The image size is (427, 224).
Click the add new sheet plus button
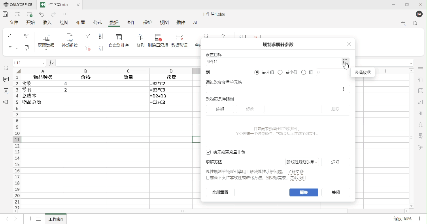tap(30, 219)
